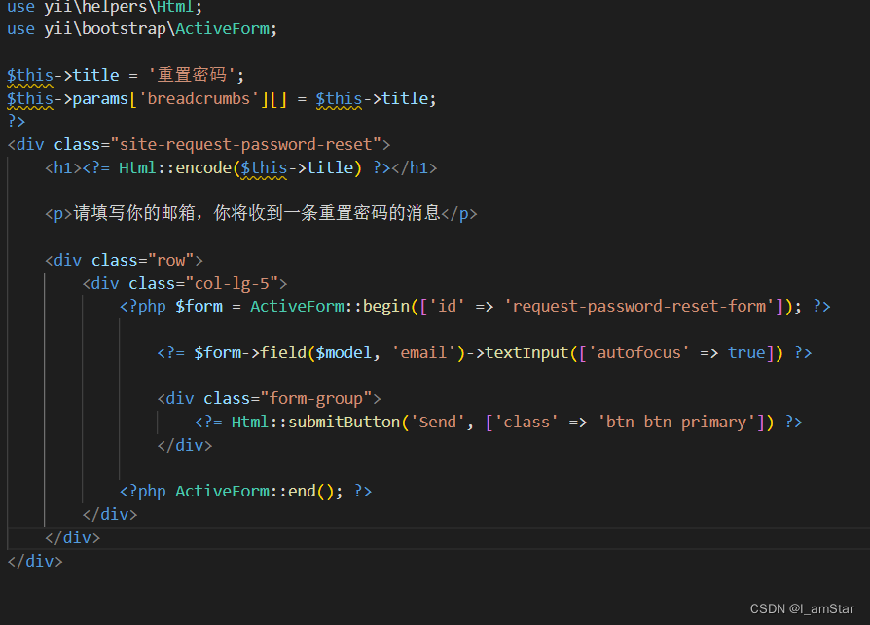Screen dimensions: 870x625
Task: Click 'Html::encode' in the h1 line
Action: [x=174, y=167]
